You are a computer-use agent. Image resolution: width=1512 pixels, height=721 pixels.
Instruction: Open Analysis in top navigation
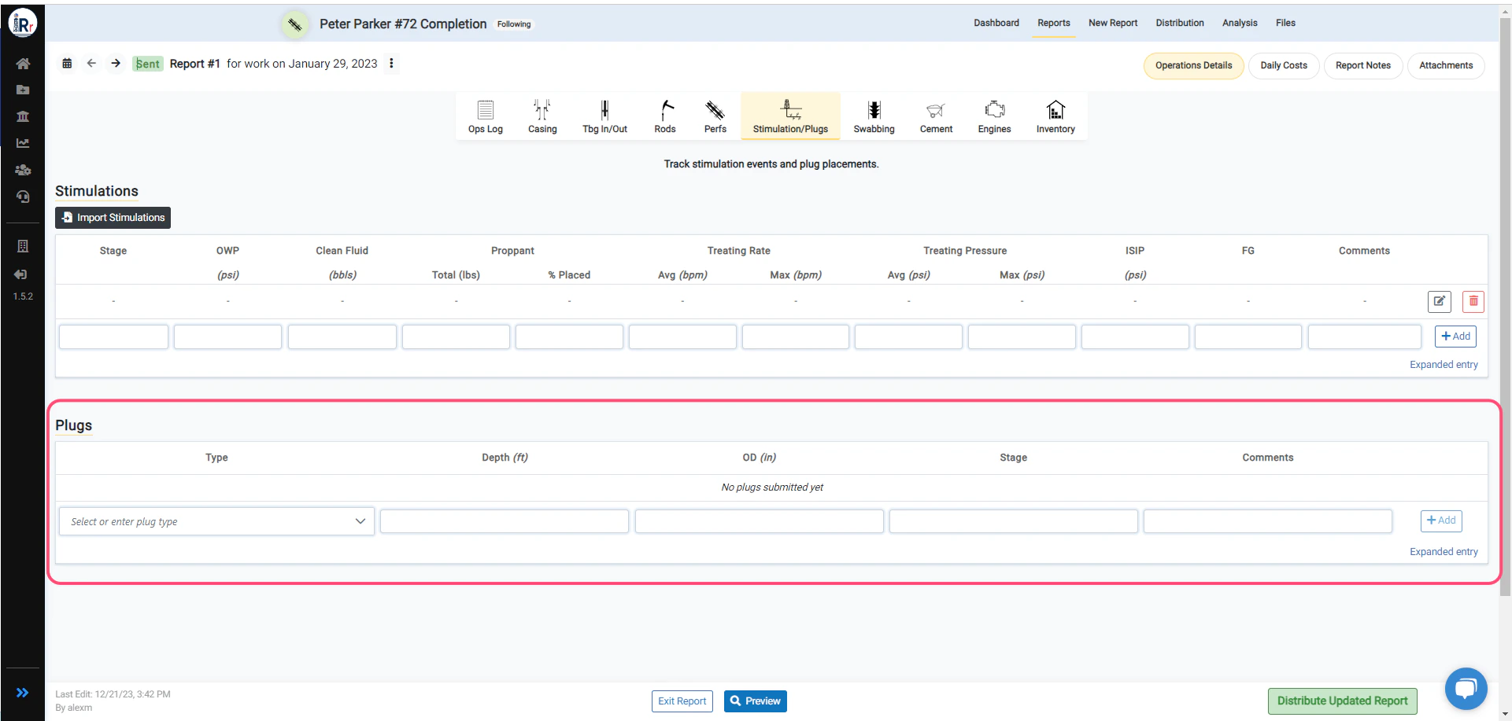point(1239,23)
